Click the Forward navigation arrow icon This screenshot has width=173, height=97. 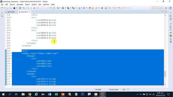pos(128,8)
